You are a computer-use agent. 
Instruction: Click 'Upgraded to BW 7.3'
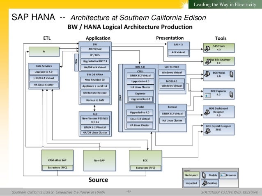[95, 61]
